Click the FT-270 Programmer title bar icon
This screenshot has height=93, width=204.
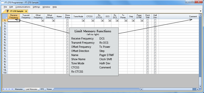click(x=3, y=3)
